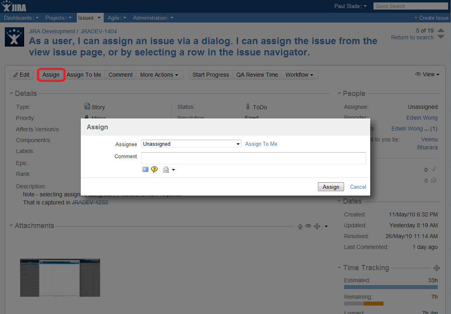
Task: Open the Veenu Bharara profile link
Action: pos(427,143)
